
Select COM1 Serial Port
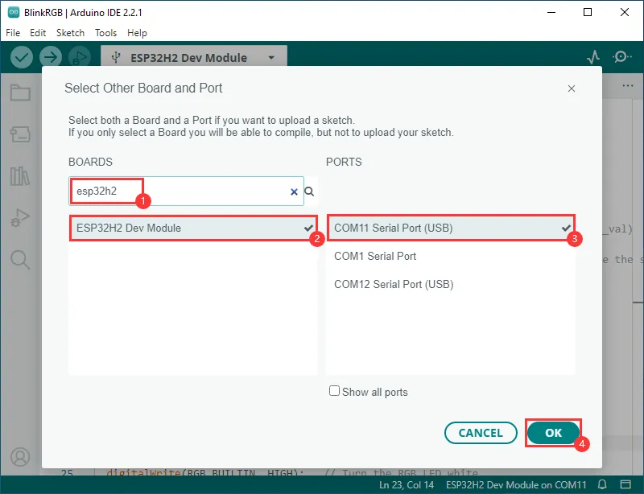click(451, 256)
